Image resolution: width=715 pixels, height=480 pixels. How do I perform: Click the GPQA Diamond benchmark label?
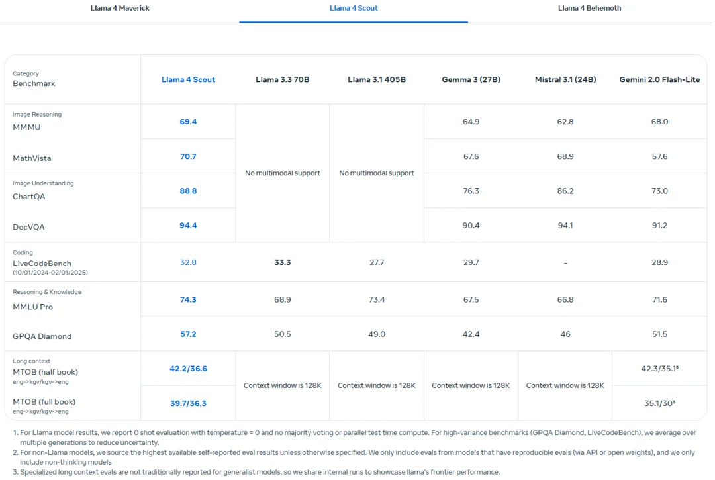coord(42,336)
